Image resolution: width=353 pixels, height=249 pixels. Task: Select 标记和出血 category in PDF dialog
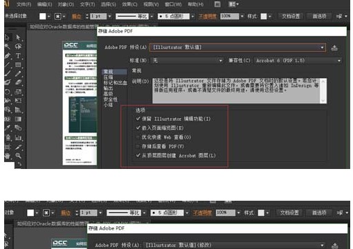(115, 83)
